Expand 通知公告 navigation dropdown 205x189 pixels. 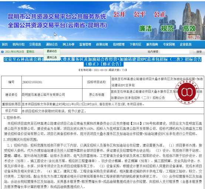pos(52,44)
